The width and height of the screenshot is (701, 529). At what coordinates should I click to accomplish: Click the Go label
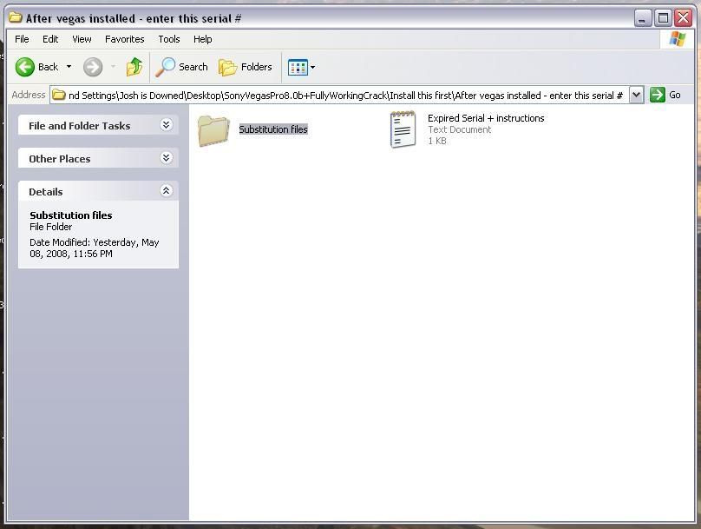coord(675,95)
